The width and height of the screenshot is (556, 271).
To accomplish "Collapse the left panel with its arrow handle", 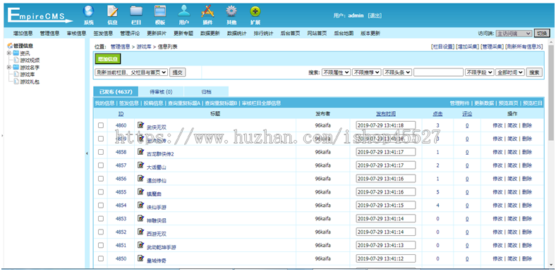I will 87,153.
